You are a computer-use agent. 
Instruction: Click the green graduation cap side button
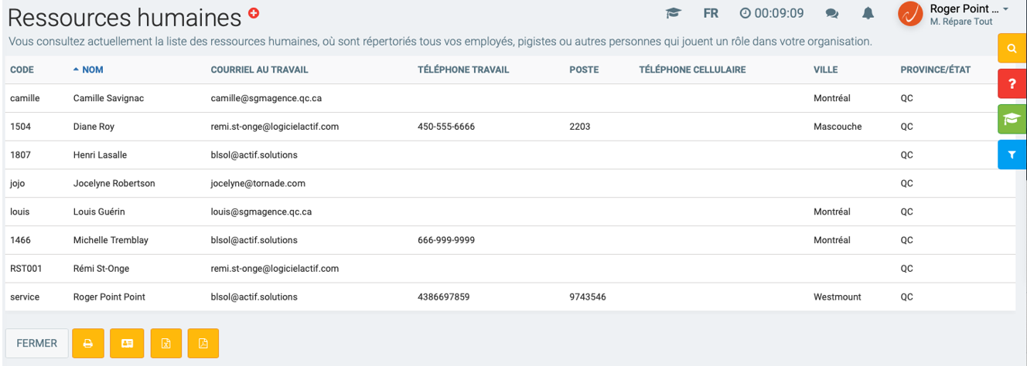click(1012, 119)
